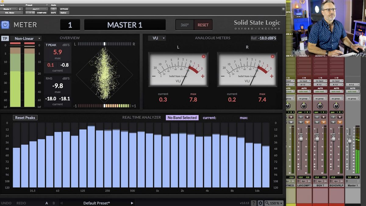This screenshot has width=366, height=206.
Task: Open the VU analogue meter mode dropdown
Action: 157,38
